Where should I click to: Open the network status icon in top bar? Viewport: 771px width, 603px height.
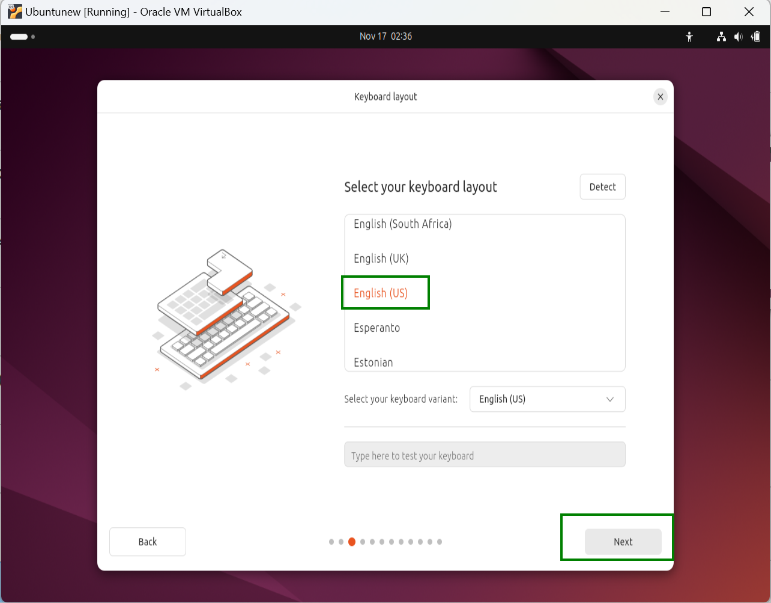(x=721, y=37)
